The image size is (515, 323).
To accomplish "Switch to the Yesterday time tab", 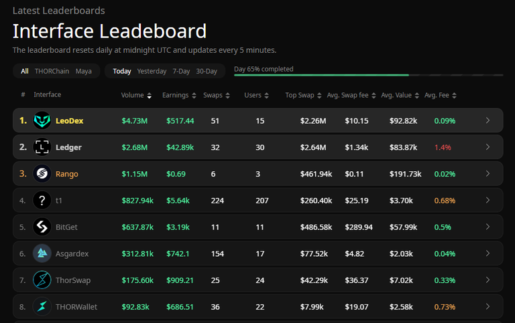I will [152, 71].
